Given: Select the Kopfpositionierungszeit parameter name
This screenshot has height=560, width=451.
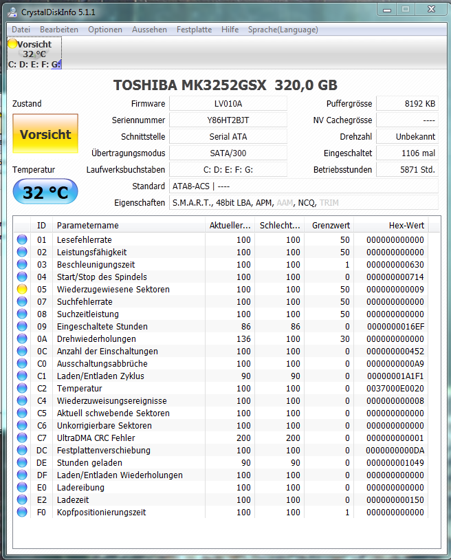Looking at the screenshot, I should point(101,512).
